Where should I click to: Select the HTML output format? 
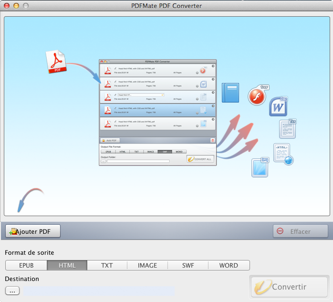coord(67,265)
